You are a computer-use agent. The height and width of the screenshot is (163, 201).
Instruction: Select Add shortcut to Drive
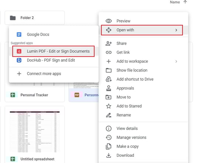pos(143,79)
